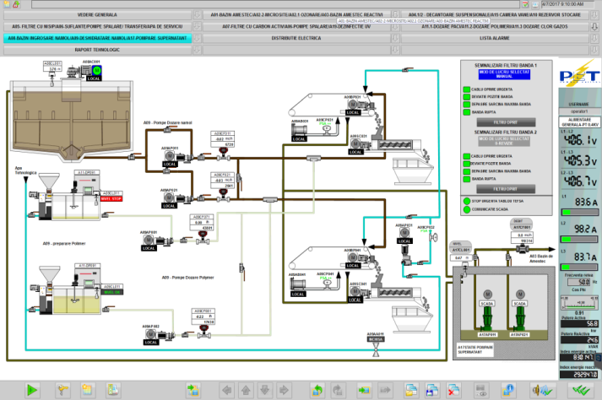Click the greyed print preview icon
Viewport: 602px width, 400px height.
click(480, 391)
